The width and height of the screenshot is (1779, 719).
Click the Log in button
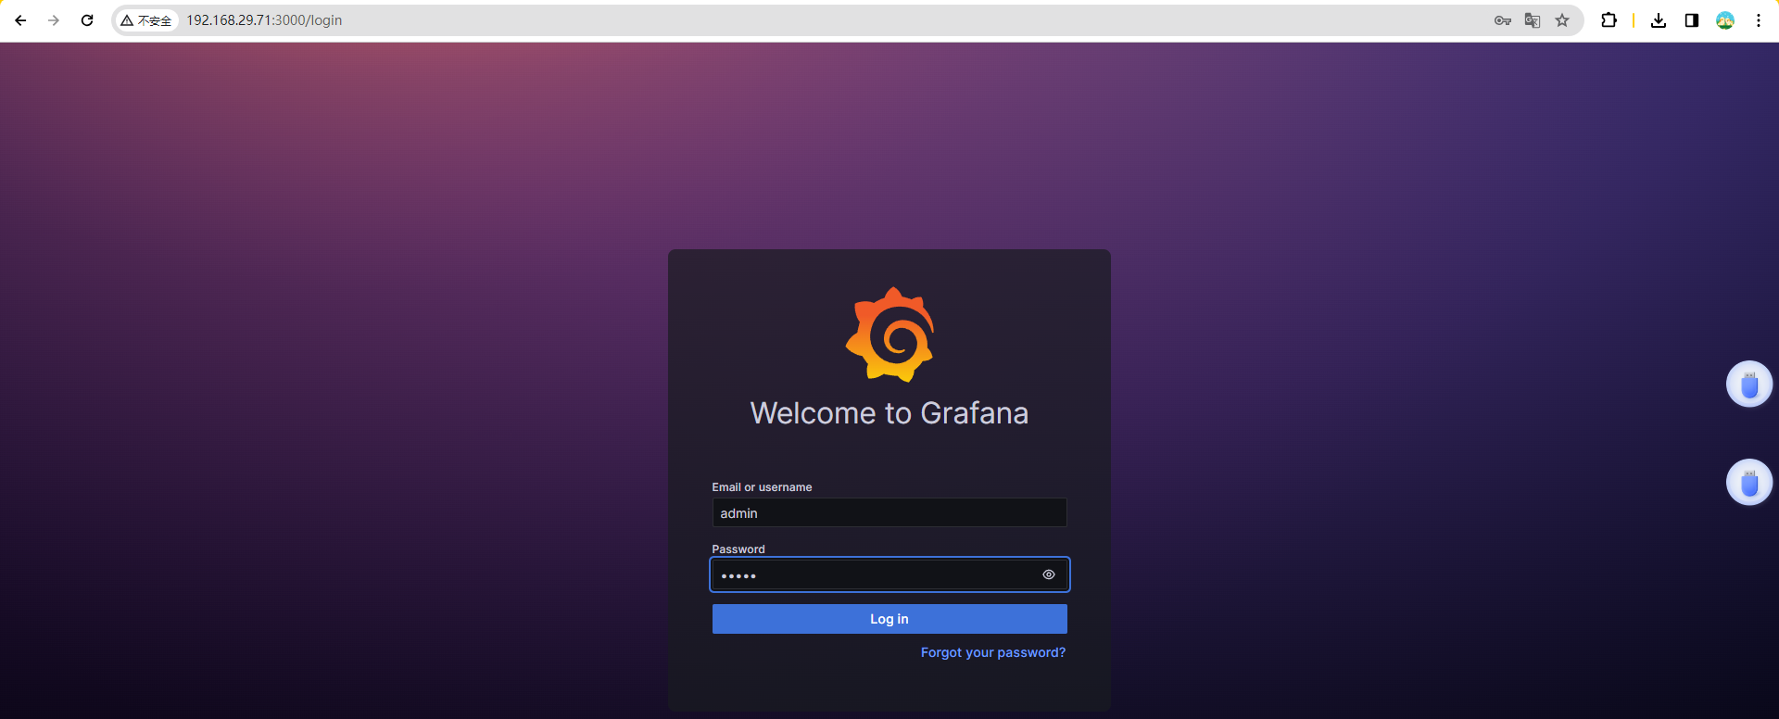point(889,619)
